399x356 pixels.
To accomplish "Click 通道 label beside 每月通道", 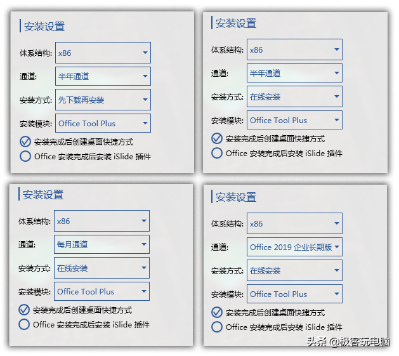I will pos(27,245).
